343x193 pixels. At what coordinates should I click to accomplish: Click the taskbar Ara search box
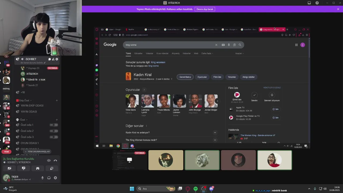(156, 189)
